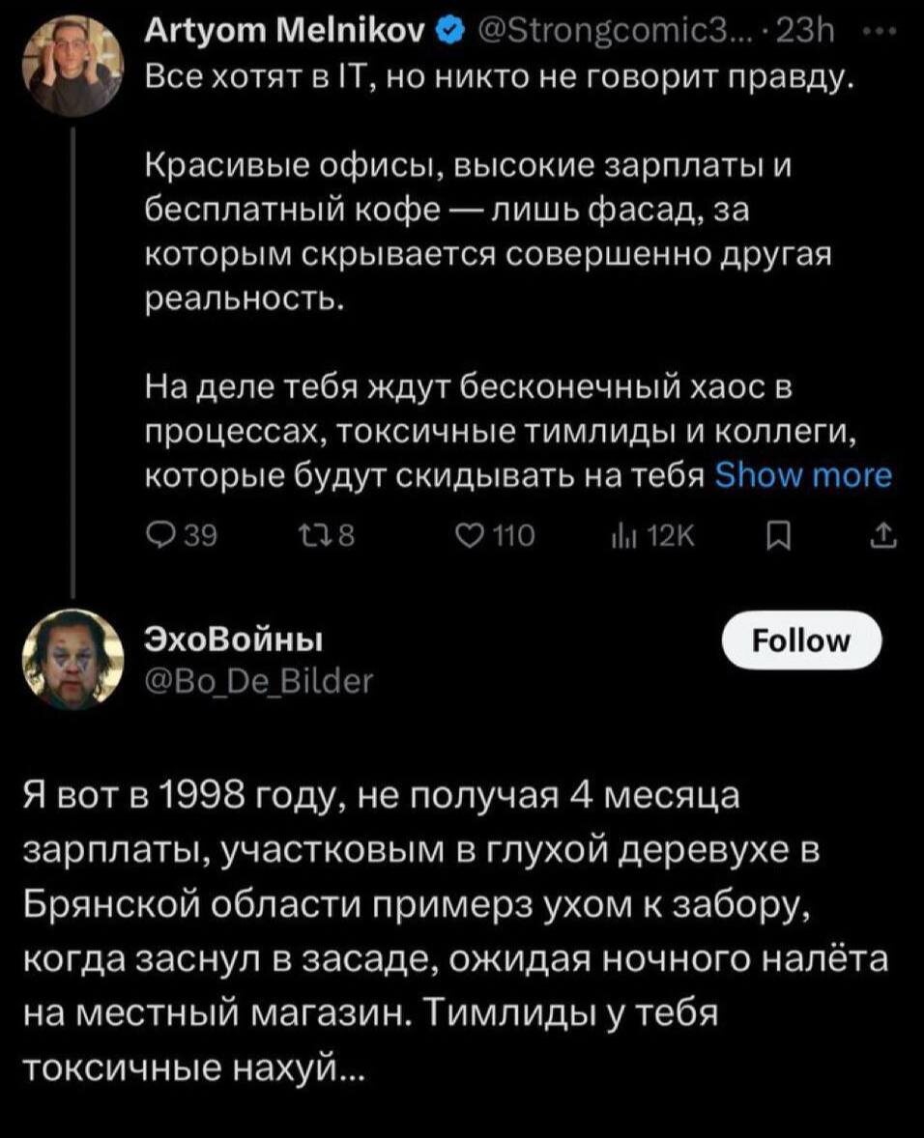Image resolution: width=924 pixels, height=1138 pixels.
Task: View analytics icon showing 12K views
Action: point(622,536)
